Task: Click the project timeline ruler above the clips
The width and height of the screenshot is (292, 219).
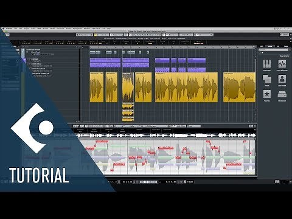Action: (172, 47)
